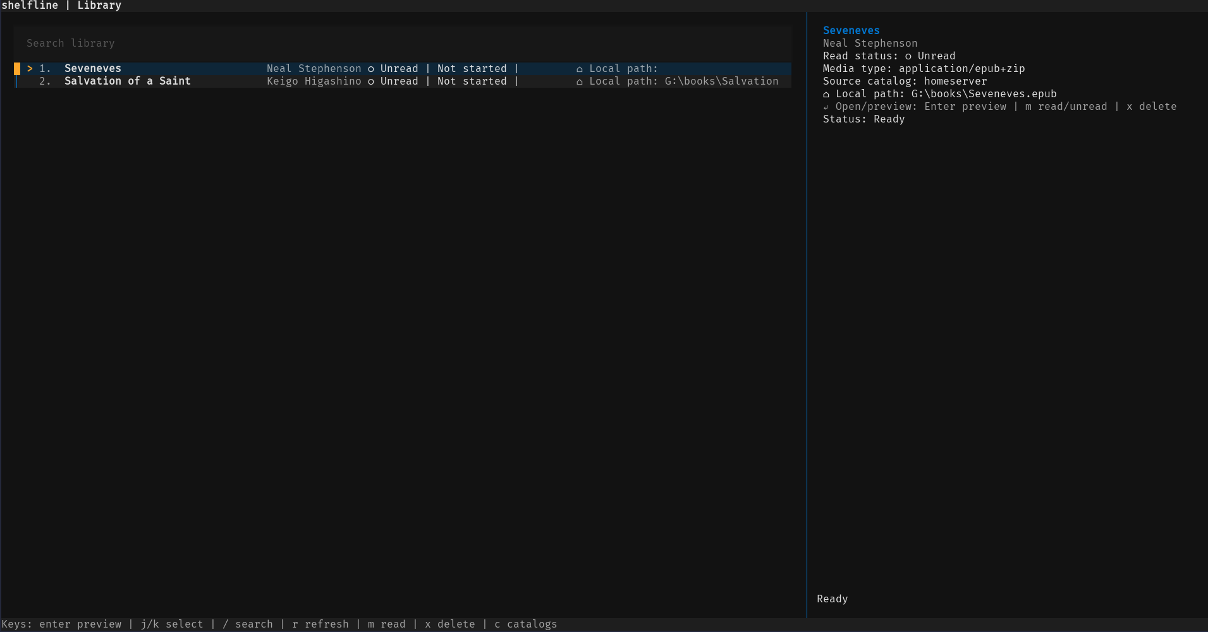Image resolution: width=1208 pixels, height=632 pixels.
Task: Select the Seveneves row title
Action: (x=93, y=68)
